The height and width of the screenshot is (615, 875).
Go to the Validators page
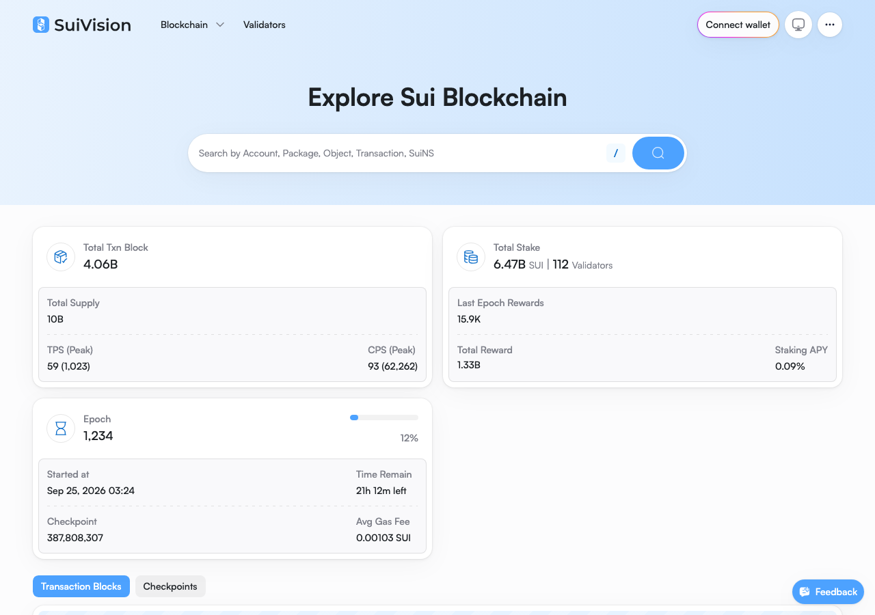point(265,25)
